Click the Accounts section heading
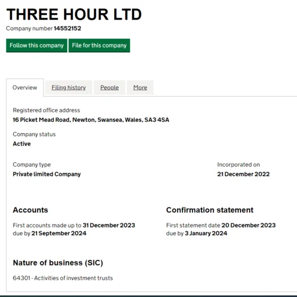Image resolution: width=297 pixels, height=297 pixels. [x=30, y=210]
